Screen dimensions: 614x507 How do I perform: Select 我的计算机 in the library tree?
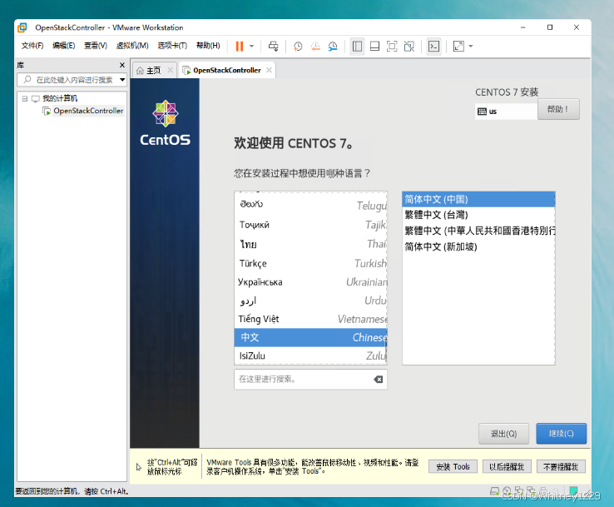[x=60, y=98]
